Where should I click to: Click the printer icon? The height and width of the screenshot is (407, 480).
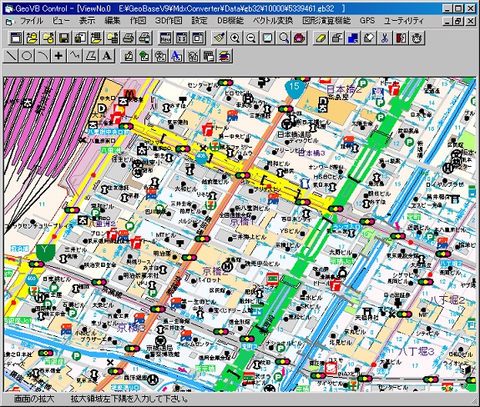[x=128, y=38]
